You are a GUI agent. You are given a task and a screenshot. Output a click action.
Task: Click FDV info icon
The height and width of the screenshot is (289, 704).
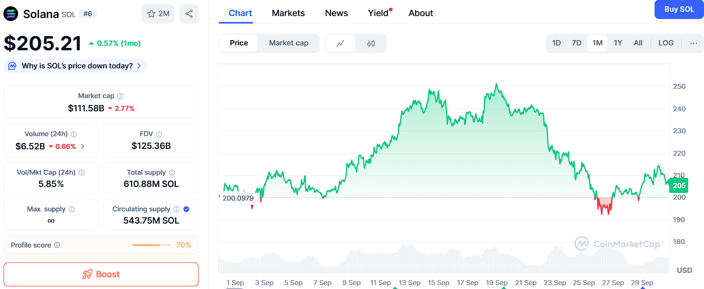159,134
